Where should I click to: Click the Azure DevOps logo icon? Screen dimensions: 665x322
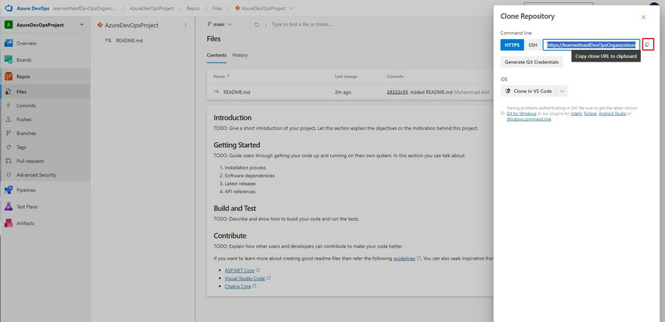click(x=9, y=9)
